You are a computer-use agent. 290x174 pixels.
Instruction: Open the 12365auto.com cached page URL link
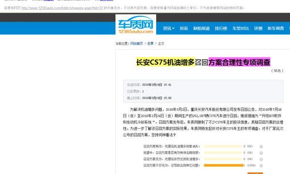click(x=62, y=8)
